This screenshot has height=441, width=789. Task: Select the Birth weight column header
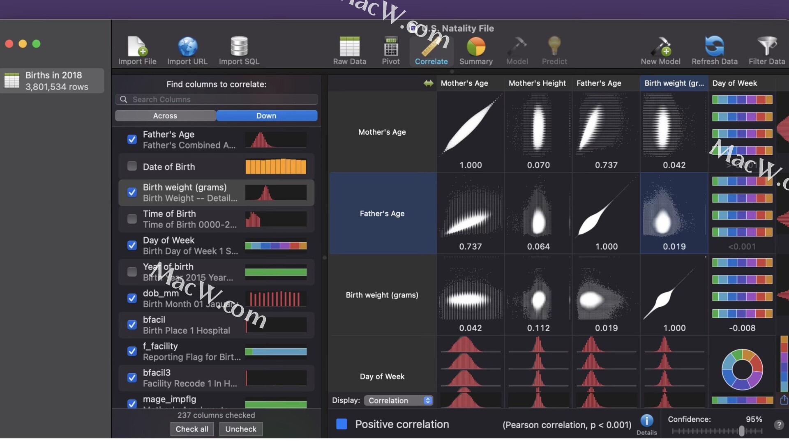[x=674, y=83]
